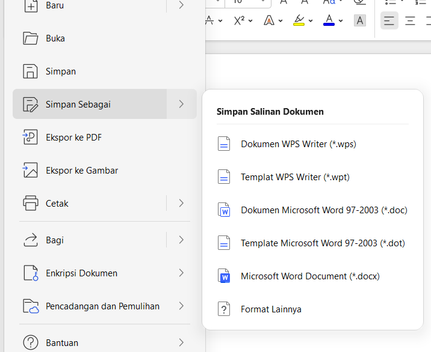Open Pencadangan dan Pemulihan entry
Screen dimensions: 431x352
(x=102, y=306)
